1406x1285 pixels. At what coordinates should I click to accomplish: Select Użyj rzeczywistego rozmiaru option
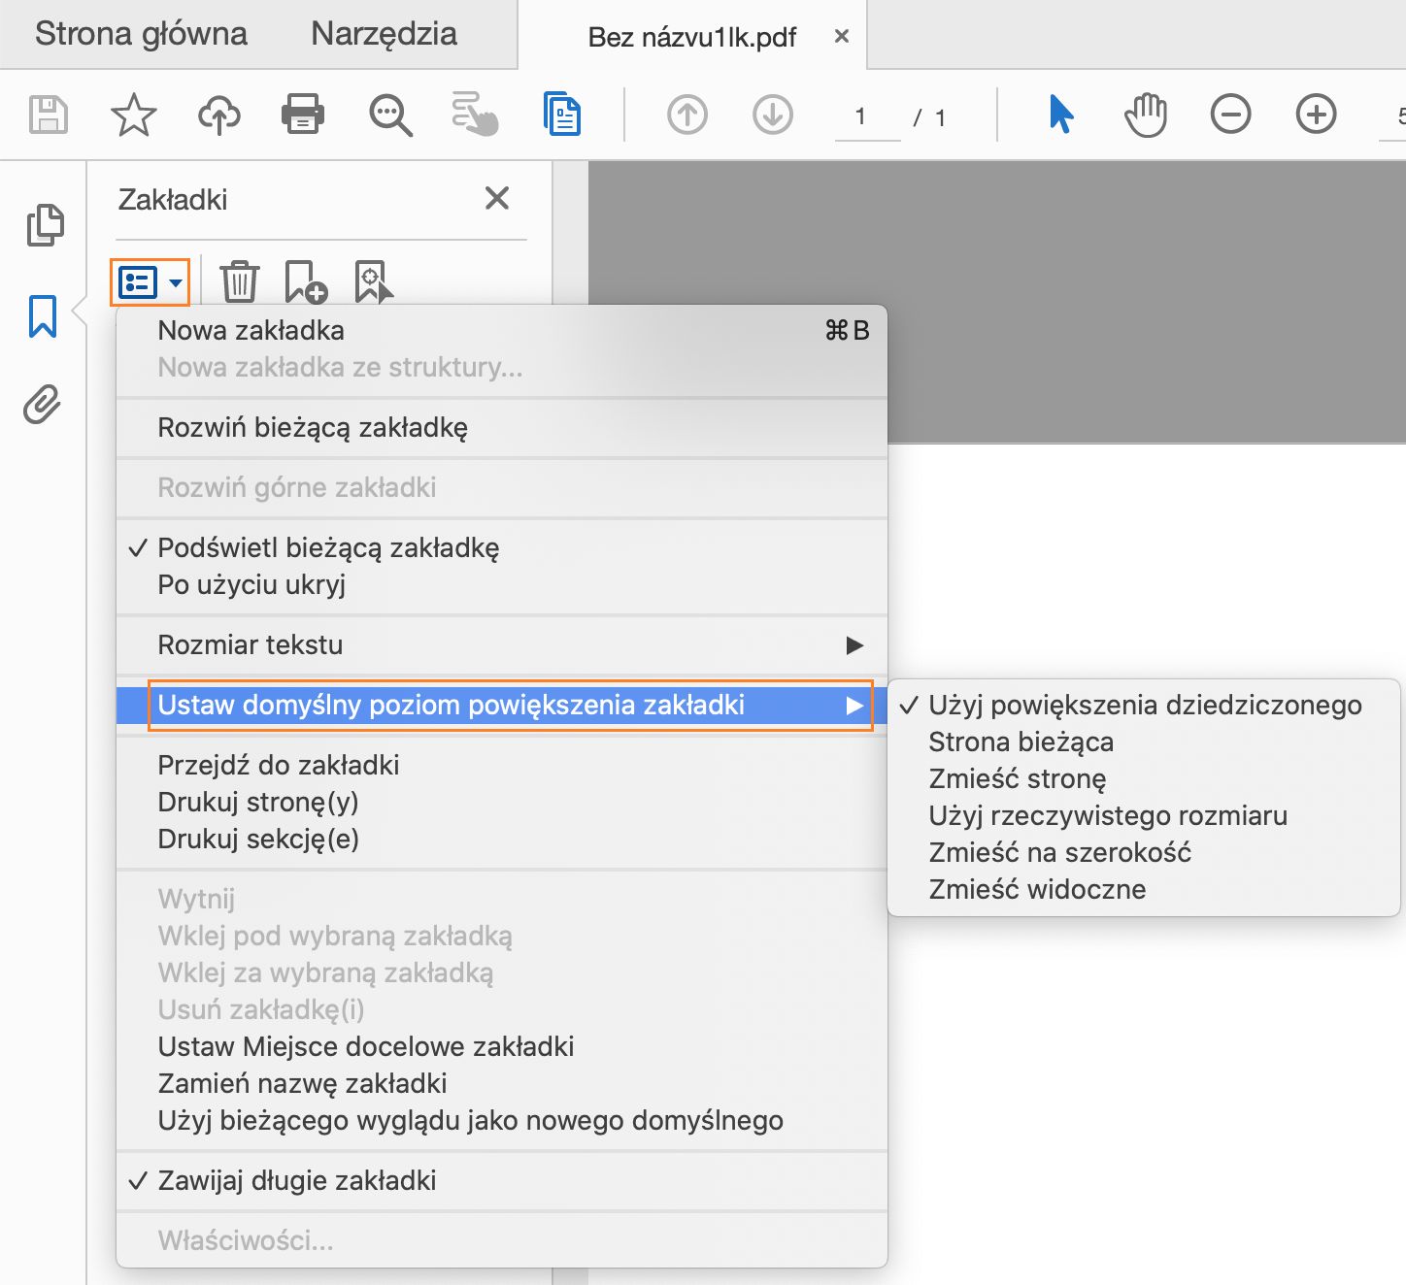pos(1144,816)
